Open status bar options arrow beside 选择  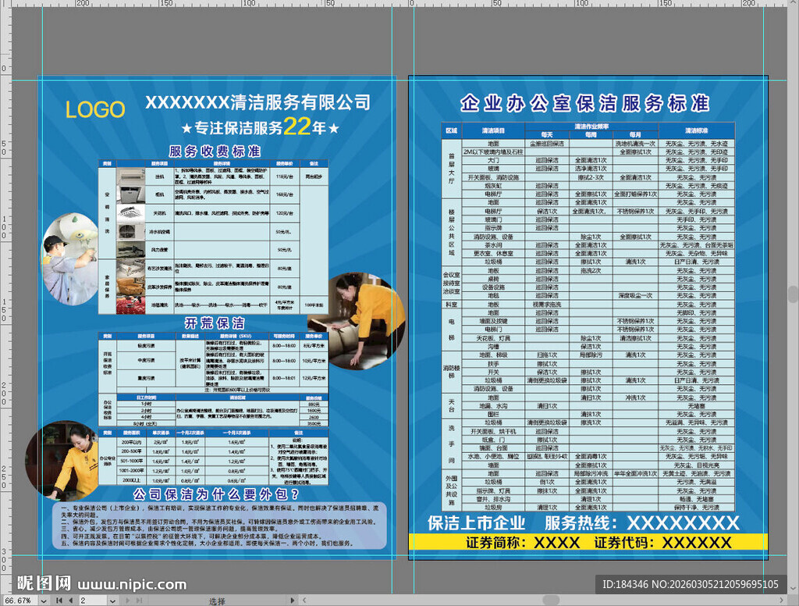pyautogui.click(x=291, y=601)
